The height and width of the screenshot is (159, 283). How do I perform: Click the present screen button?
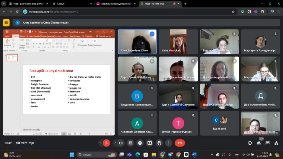tap(150, 143)
